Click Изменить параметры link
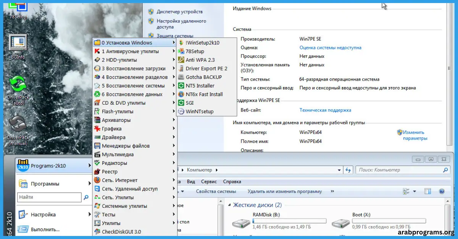The height and width of the screenshot is (239, 458). pos(415,135)
